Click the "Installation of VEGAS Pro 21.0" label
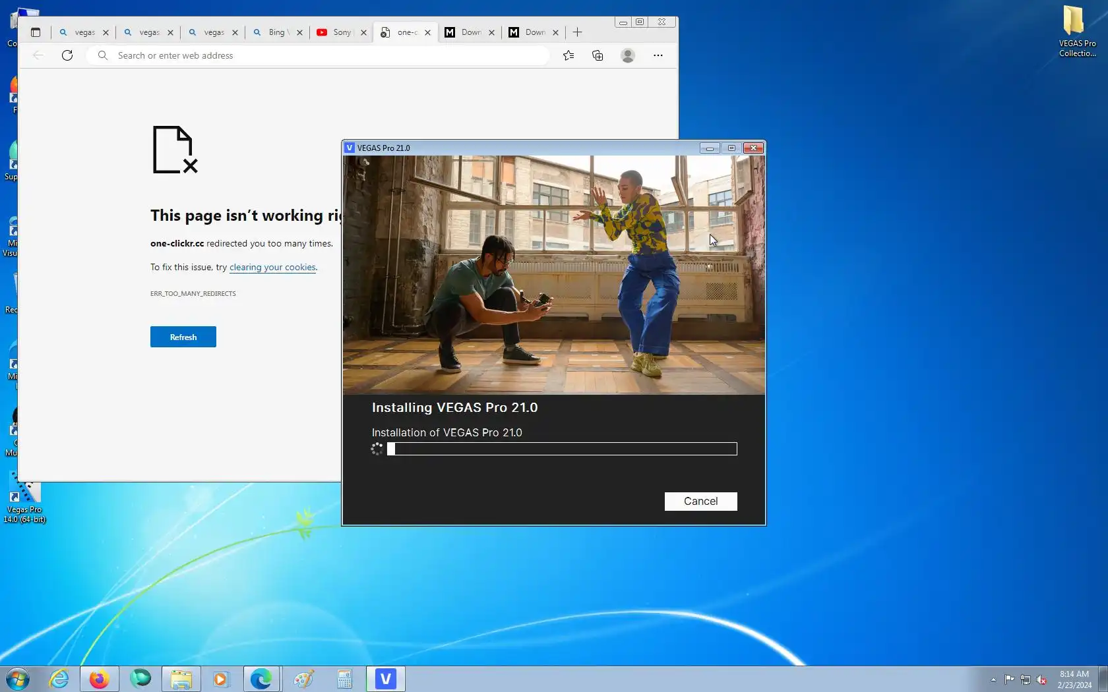 [446, 432]
